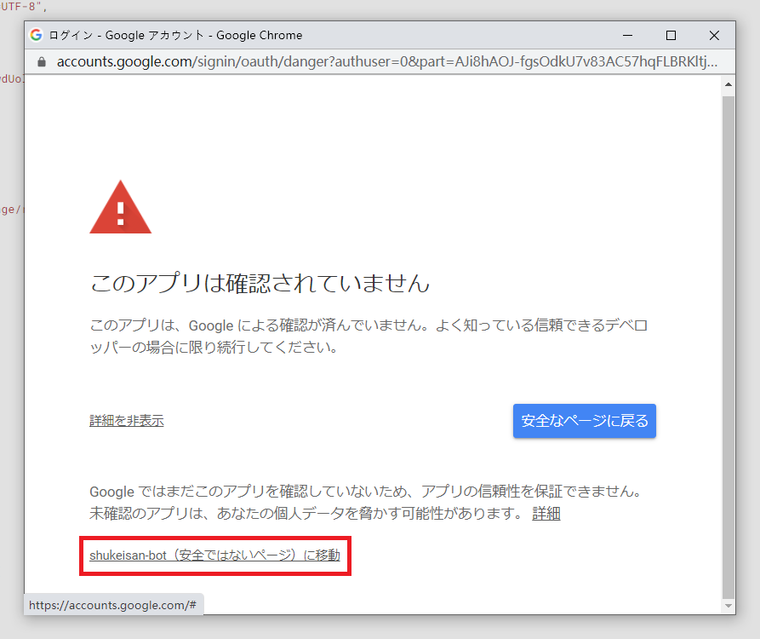Image resolution: width=760 pixels, height=639 pixels.
Task: Maximize the Google login window
Action: coord(671,36)
